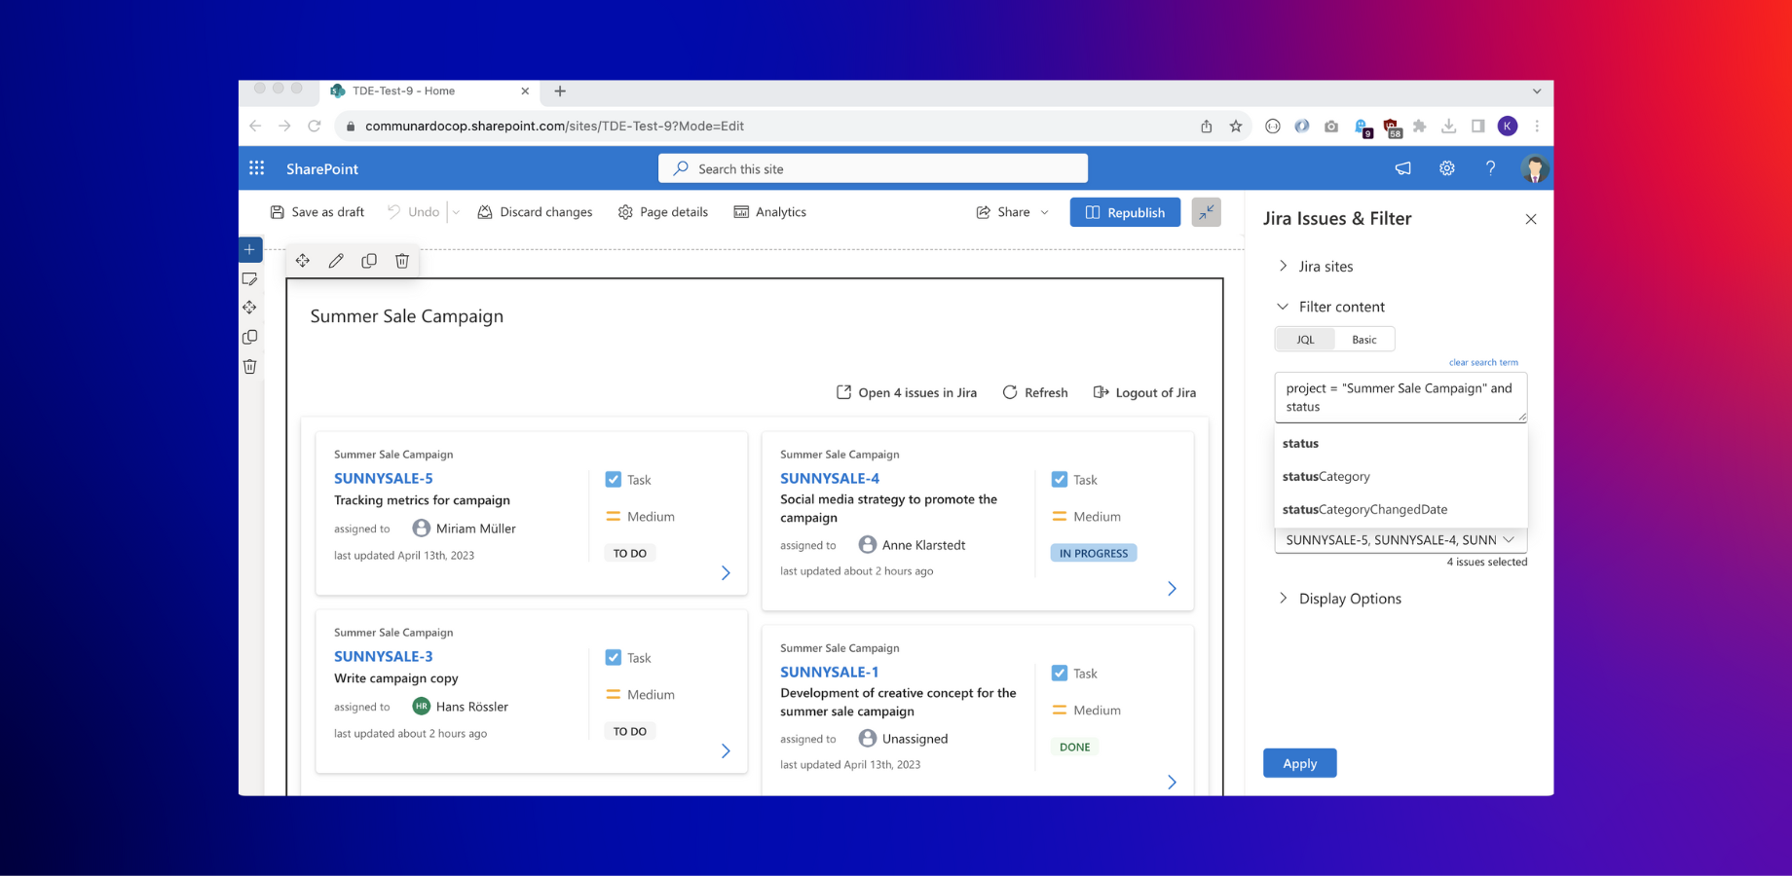Select the TDE-Test-9 - Home browser tab
Image resolution: width=1792 pixels, height=876 pixels.
pyautogui.click(x=429, y=91)
